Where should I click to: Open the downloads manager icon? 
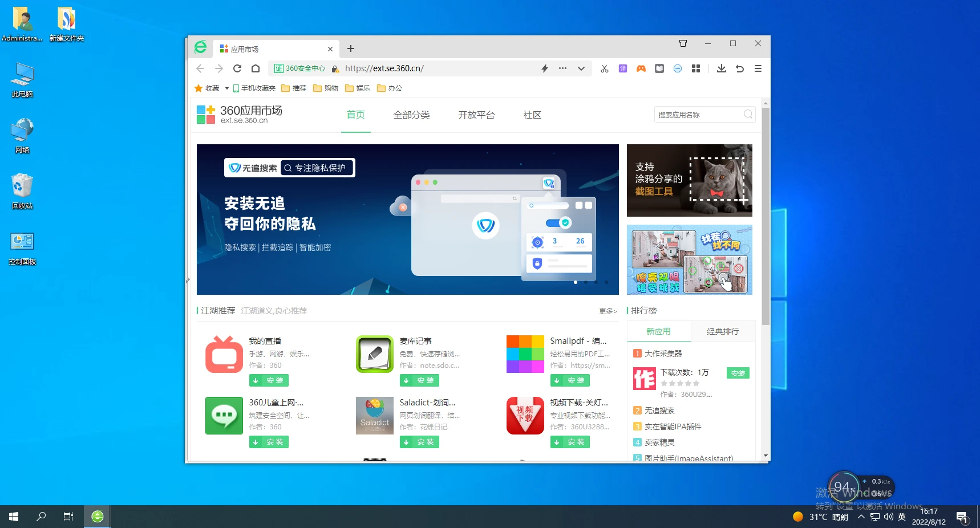pyautogui.click(x=722, y=68)
